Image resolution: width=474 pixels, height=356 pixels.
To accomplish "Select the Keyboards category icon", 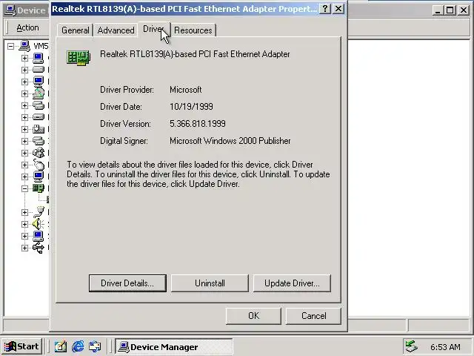I will [39, 153].
